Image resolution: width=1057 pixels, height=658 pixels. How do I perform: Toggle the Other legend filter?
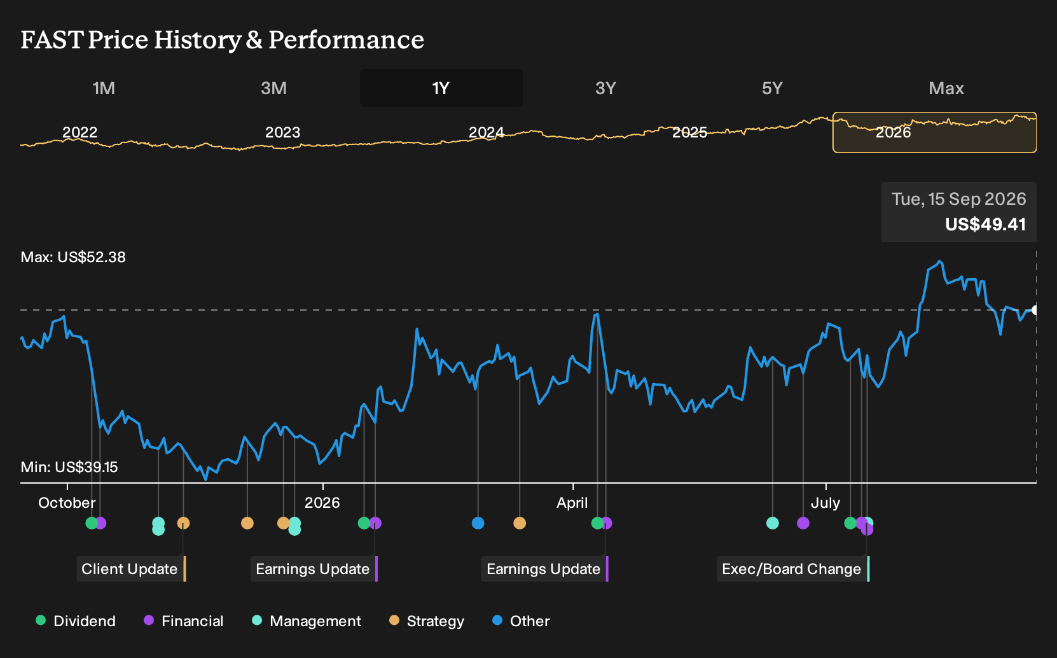(x=521, y=621)
